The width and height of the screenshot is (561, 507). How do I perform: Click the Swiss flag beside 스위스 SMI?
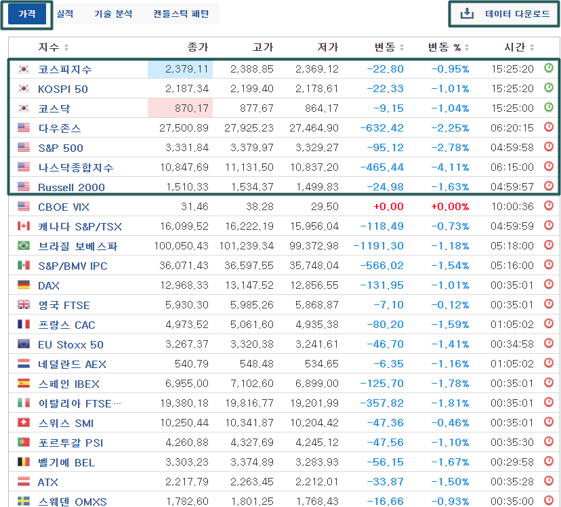coord(24,422)
